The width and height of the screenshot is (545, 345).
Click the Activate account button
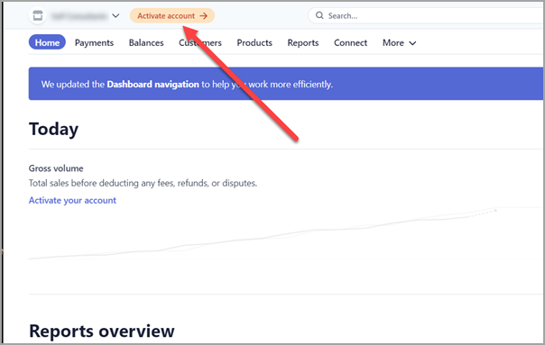(172, 15)
